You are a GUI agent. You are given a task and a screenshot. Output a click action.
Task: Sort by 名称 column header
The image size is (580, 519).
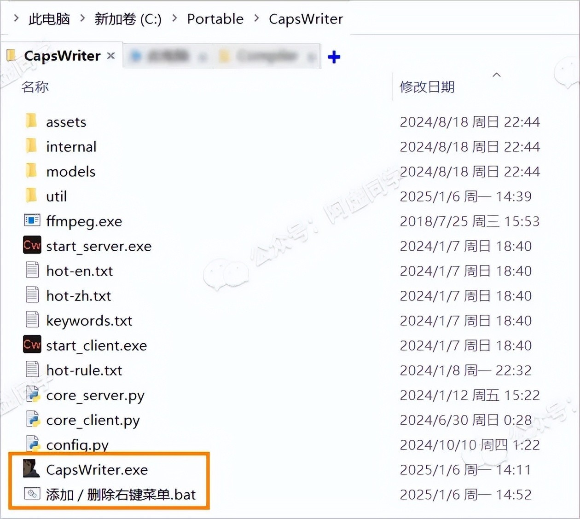click(35, 86)
